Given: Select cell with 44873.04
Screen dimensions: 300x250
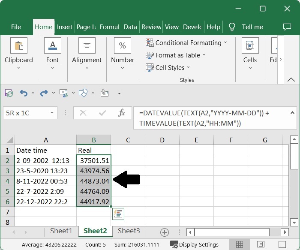Looking at the screenshot, I should 93,181.
